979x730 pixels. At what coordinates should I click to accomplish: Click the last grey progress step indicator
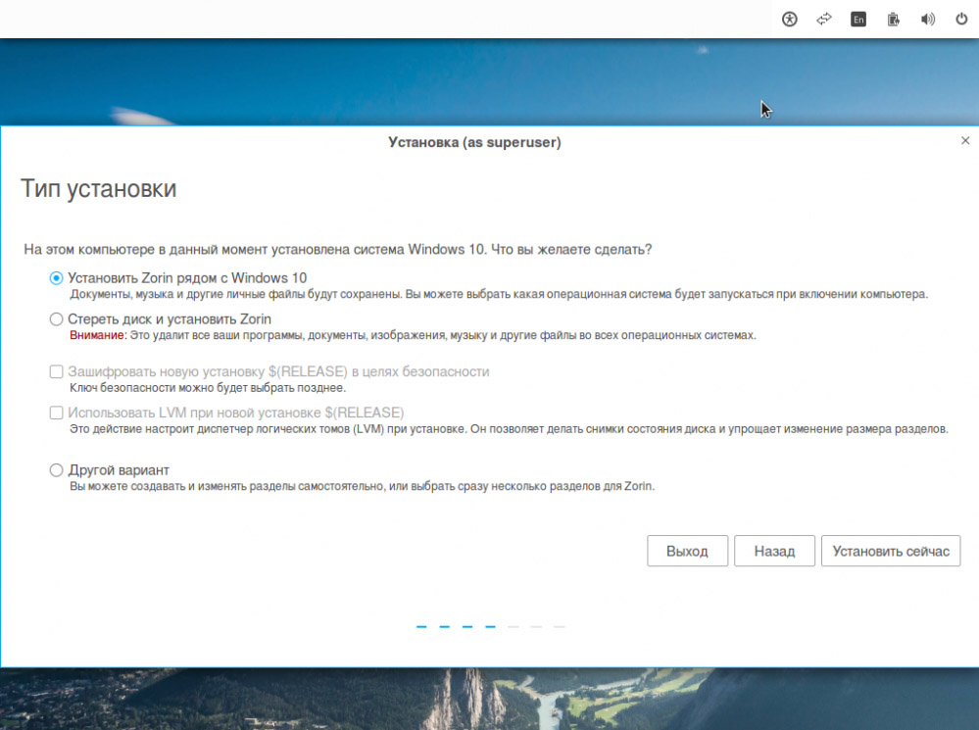point(559,626)
